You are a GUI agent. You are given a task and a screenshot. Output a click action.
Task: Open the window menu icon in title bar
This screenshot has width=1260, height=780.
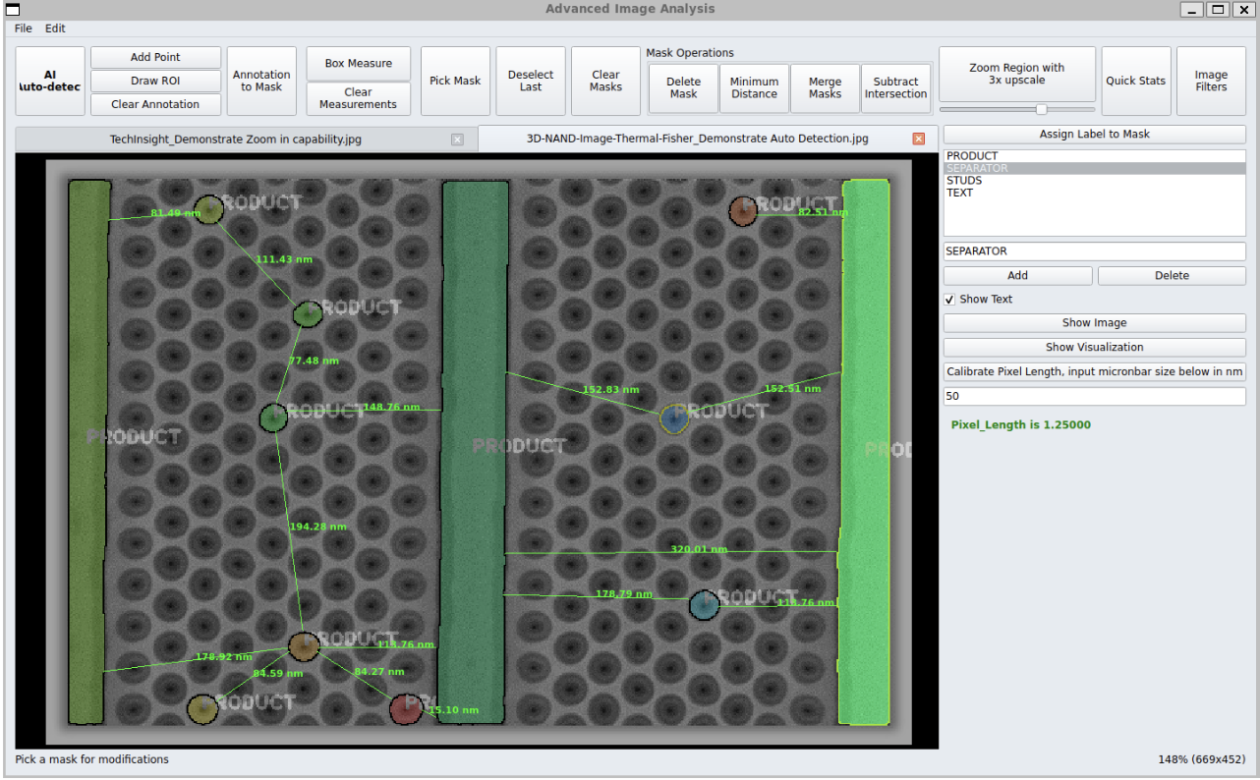pos(13,10)
